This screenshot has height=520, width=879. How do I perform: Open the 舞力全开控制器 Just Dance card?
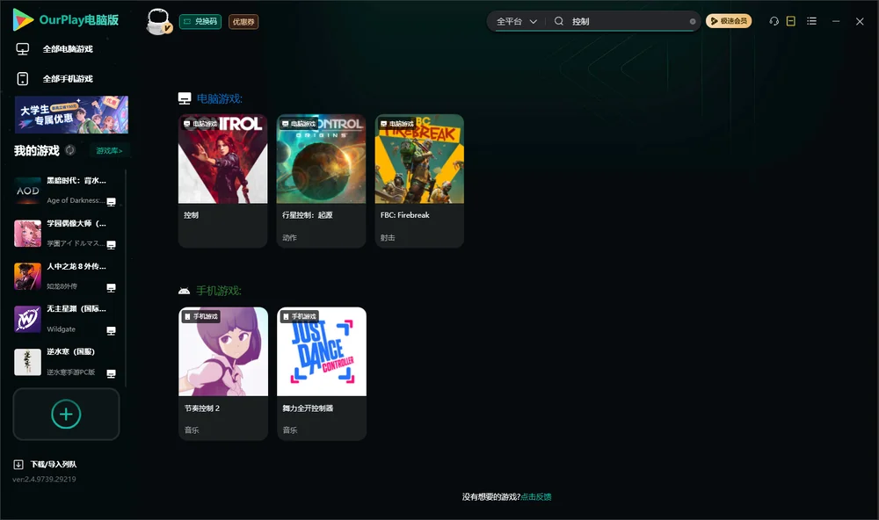(321, 374)
